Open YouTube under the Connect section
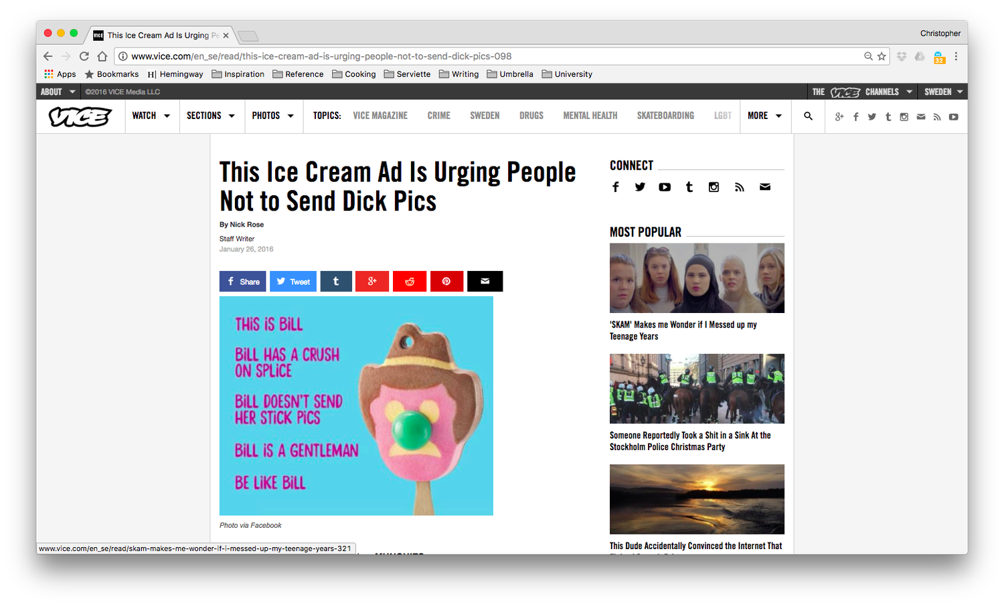The image size is (1004, 606). (x=665, y=187)
